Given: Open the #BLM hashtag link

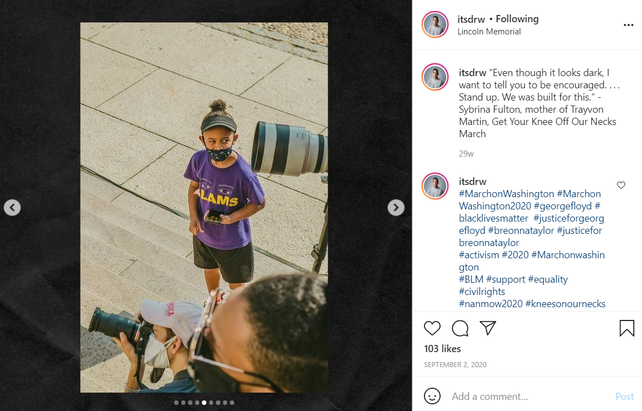Looking at the screenshot, I should pyautogui.click(x=471, y=279).
